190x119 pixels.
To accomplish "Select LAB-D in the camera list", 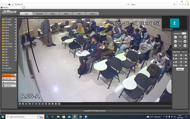I will [x=7, y=65].
